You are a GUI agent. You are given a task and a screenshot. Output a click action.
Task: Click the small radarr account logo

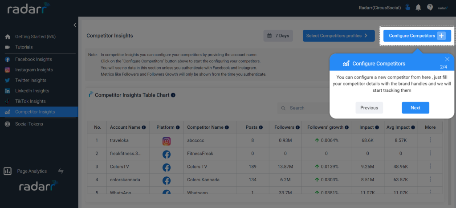tap(443, 8)
